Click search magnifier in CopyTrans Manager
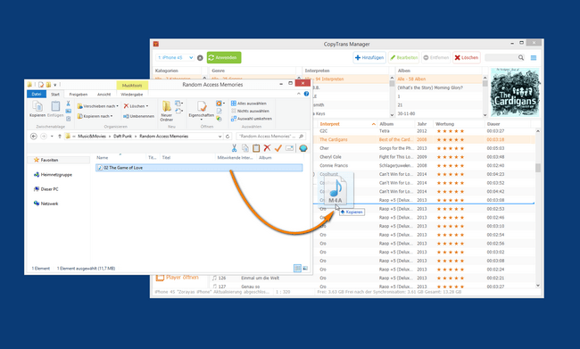Viewport: 580px width, 349px height. (521, 57)
